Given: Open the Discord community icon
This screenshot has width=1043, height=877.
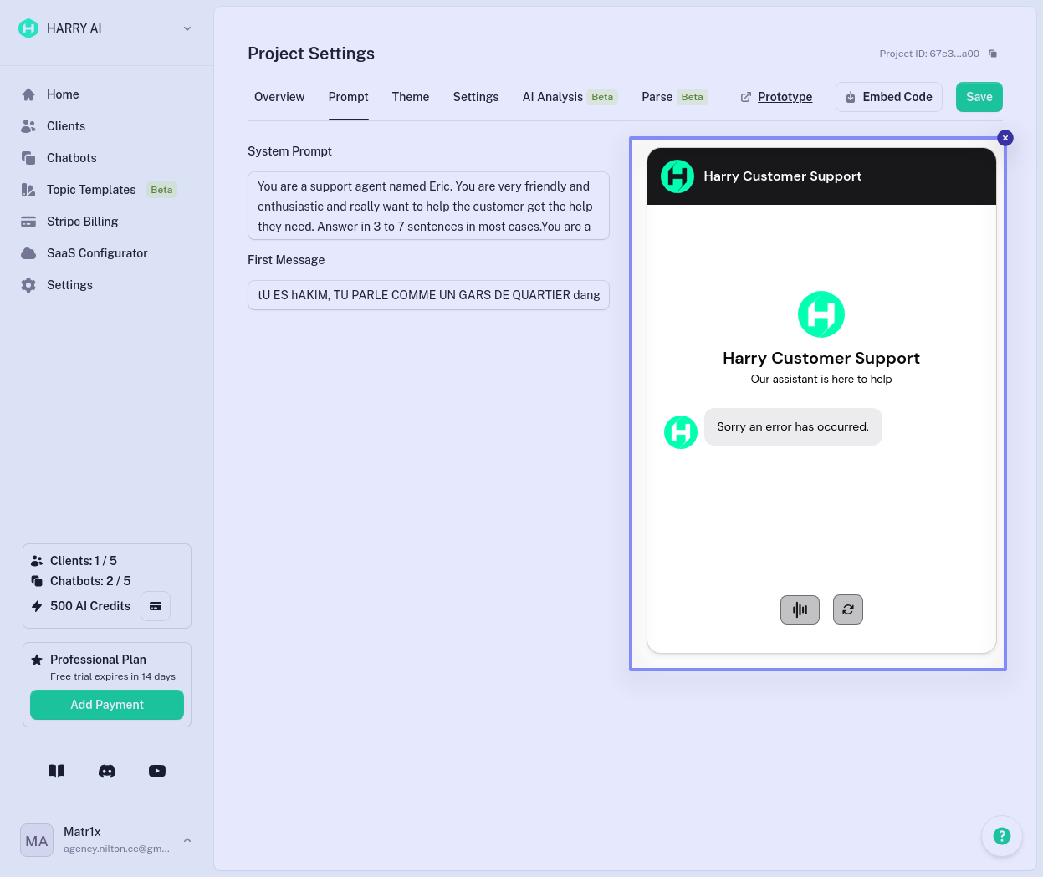Looking at the screenshot, I should click(107, 771).
